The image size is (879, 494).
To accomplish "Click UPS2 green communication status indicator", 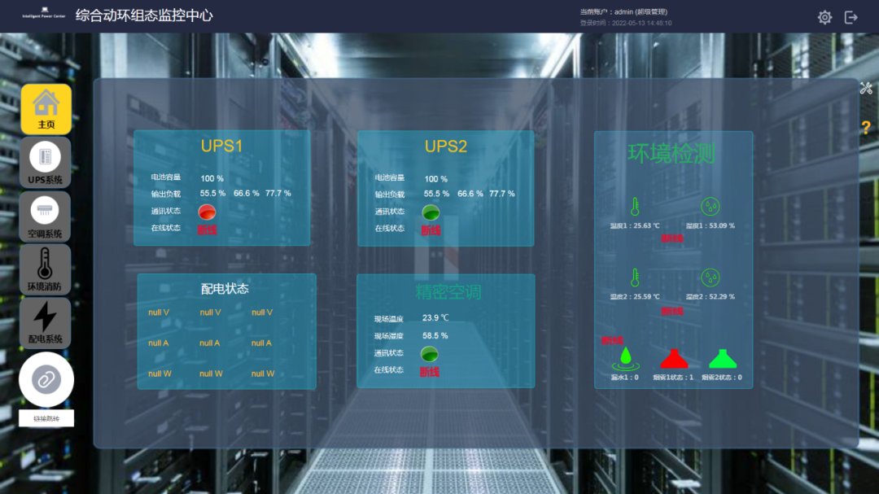I will [431, 212].
